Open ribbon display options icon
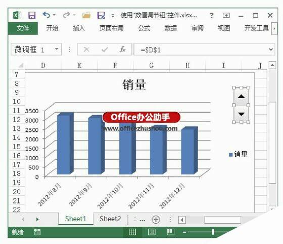 tap(226, 15)
